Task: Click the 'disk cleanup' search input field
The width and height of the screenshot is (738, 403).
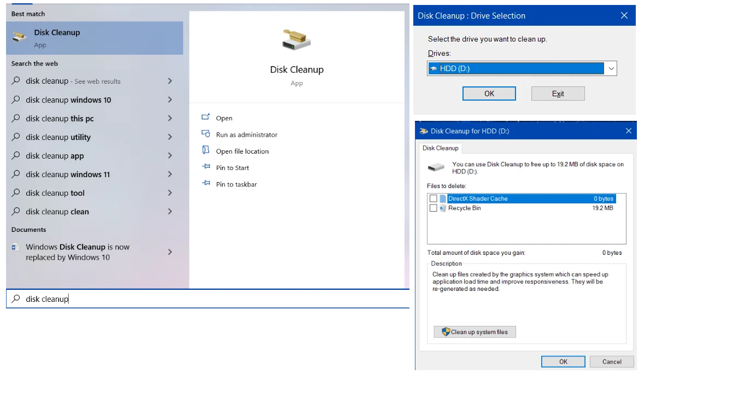Action: 208,299
